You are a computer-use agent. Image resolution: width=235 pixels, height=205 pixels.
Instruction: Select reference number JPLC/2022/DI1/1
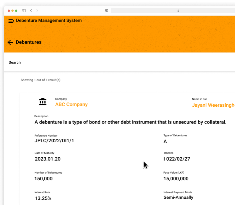pyautogui.click(x=54, y=141)
